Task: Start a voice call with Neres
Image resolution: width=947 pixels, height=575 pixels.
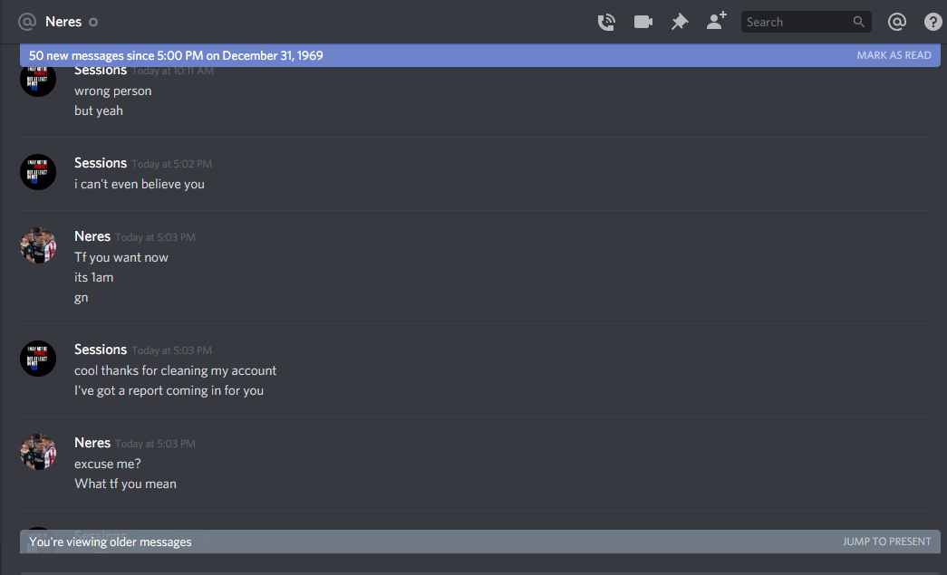Action: click(606, 23)
